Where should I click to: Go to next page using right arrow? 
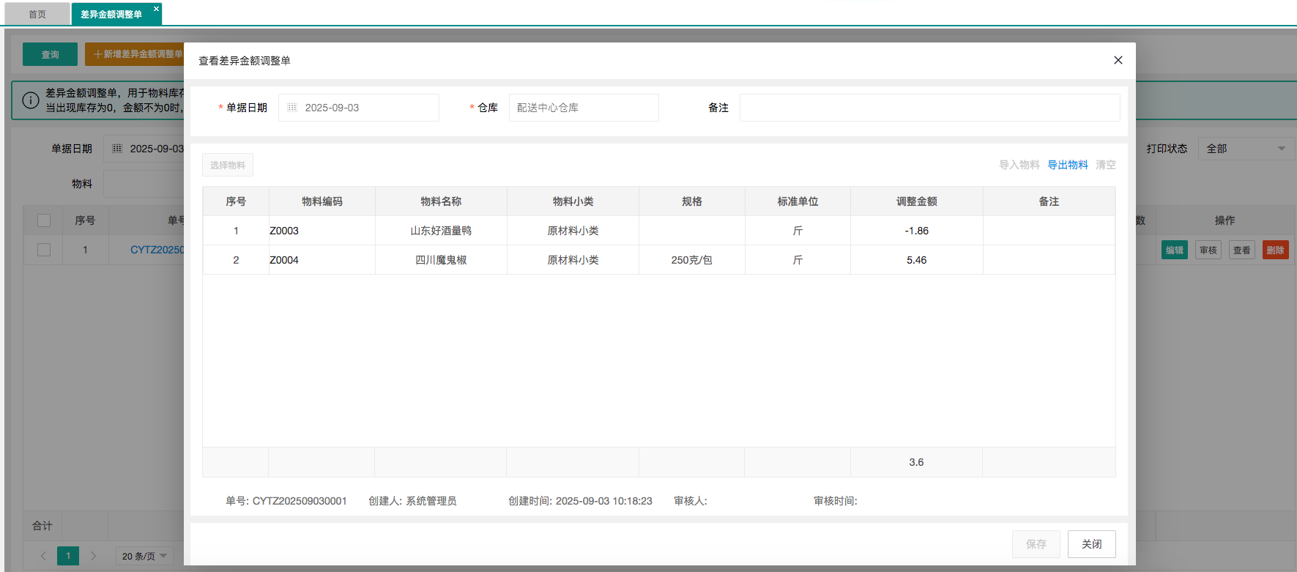[93, 556]
